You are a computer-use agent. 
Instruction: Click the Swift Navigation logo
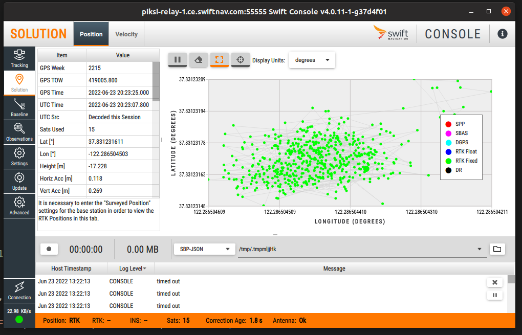pyautogui.click(x=391, y=33)
